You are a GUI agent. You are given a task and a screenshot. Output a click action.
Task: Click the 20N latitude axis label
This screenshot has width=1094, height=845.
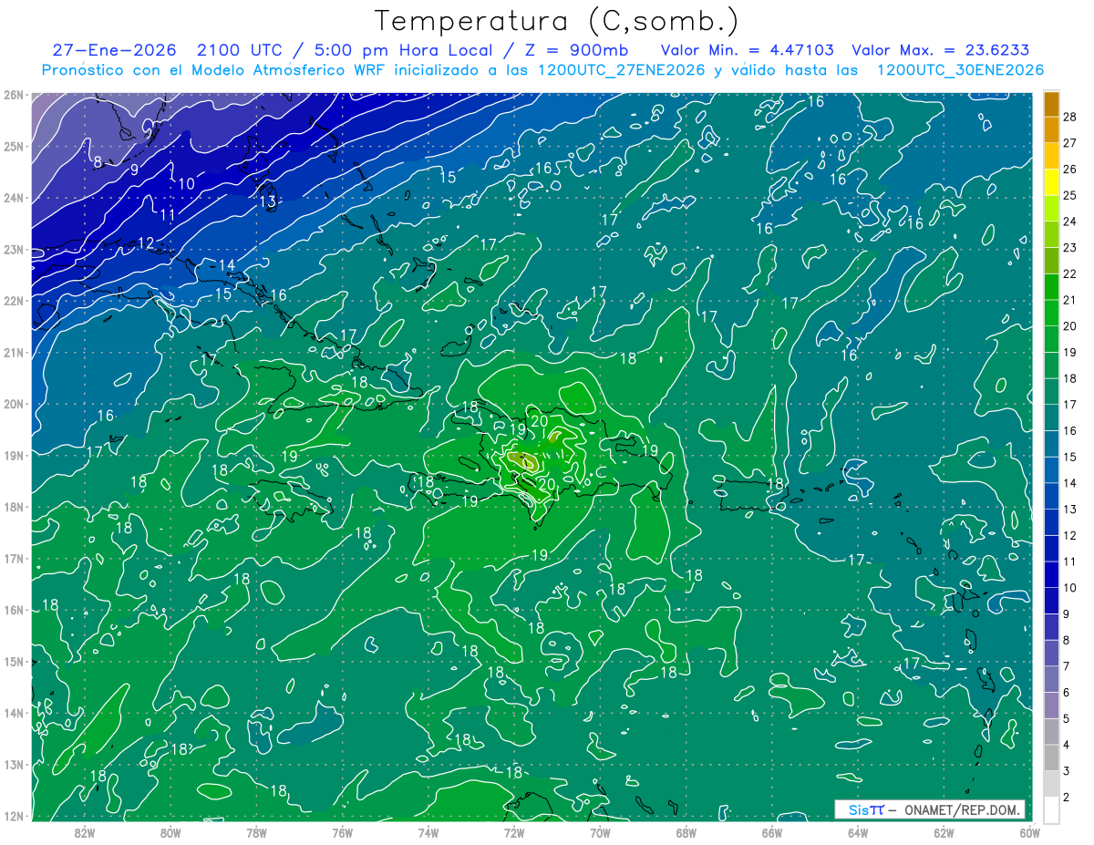click(13, 404)
